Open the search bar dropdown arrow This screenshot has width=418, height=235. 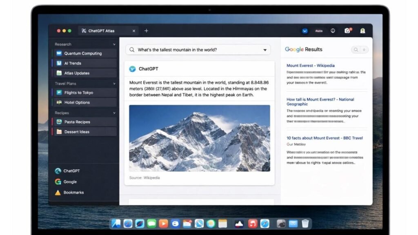pyautogui.click(x=265, y=50)
